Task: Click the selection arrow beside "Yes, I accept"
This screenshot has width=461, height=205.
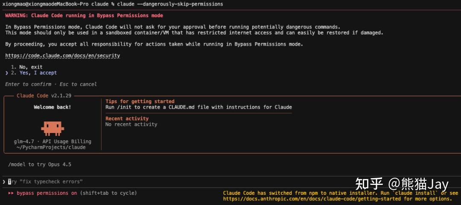Action: (6, 73)
